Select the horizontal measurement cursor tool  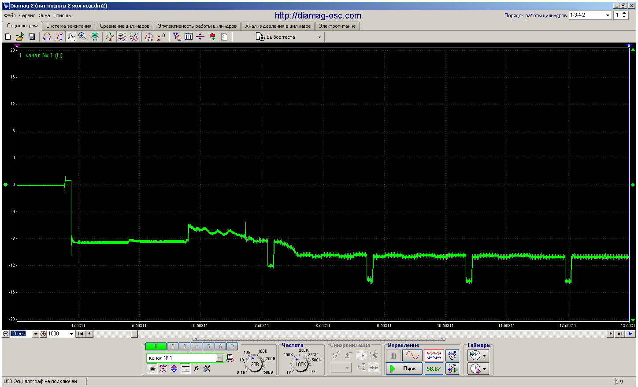[x=47, y=37]
